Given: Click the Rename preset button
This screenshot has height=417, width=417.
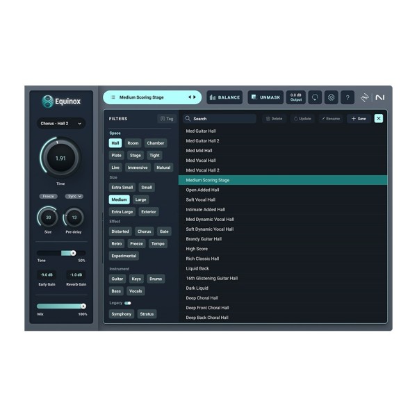Looking at the screenshot, I should coord(331,119).
